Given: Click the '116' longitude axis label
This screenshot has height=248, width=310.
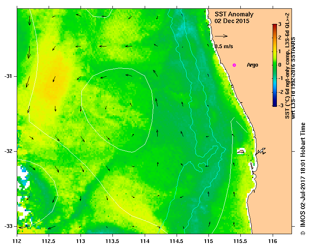Looking at the screenshot, I should pos(273,241).
